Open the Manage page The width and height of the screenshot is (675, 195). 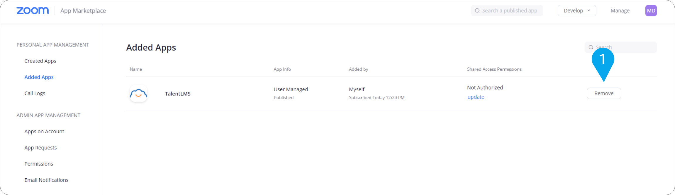pyautogui.click(x=620, y=11)
